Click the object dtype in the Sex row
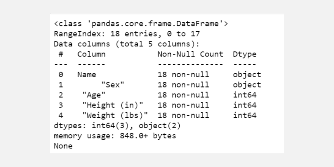334x167 pixels. point(247,85)
